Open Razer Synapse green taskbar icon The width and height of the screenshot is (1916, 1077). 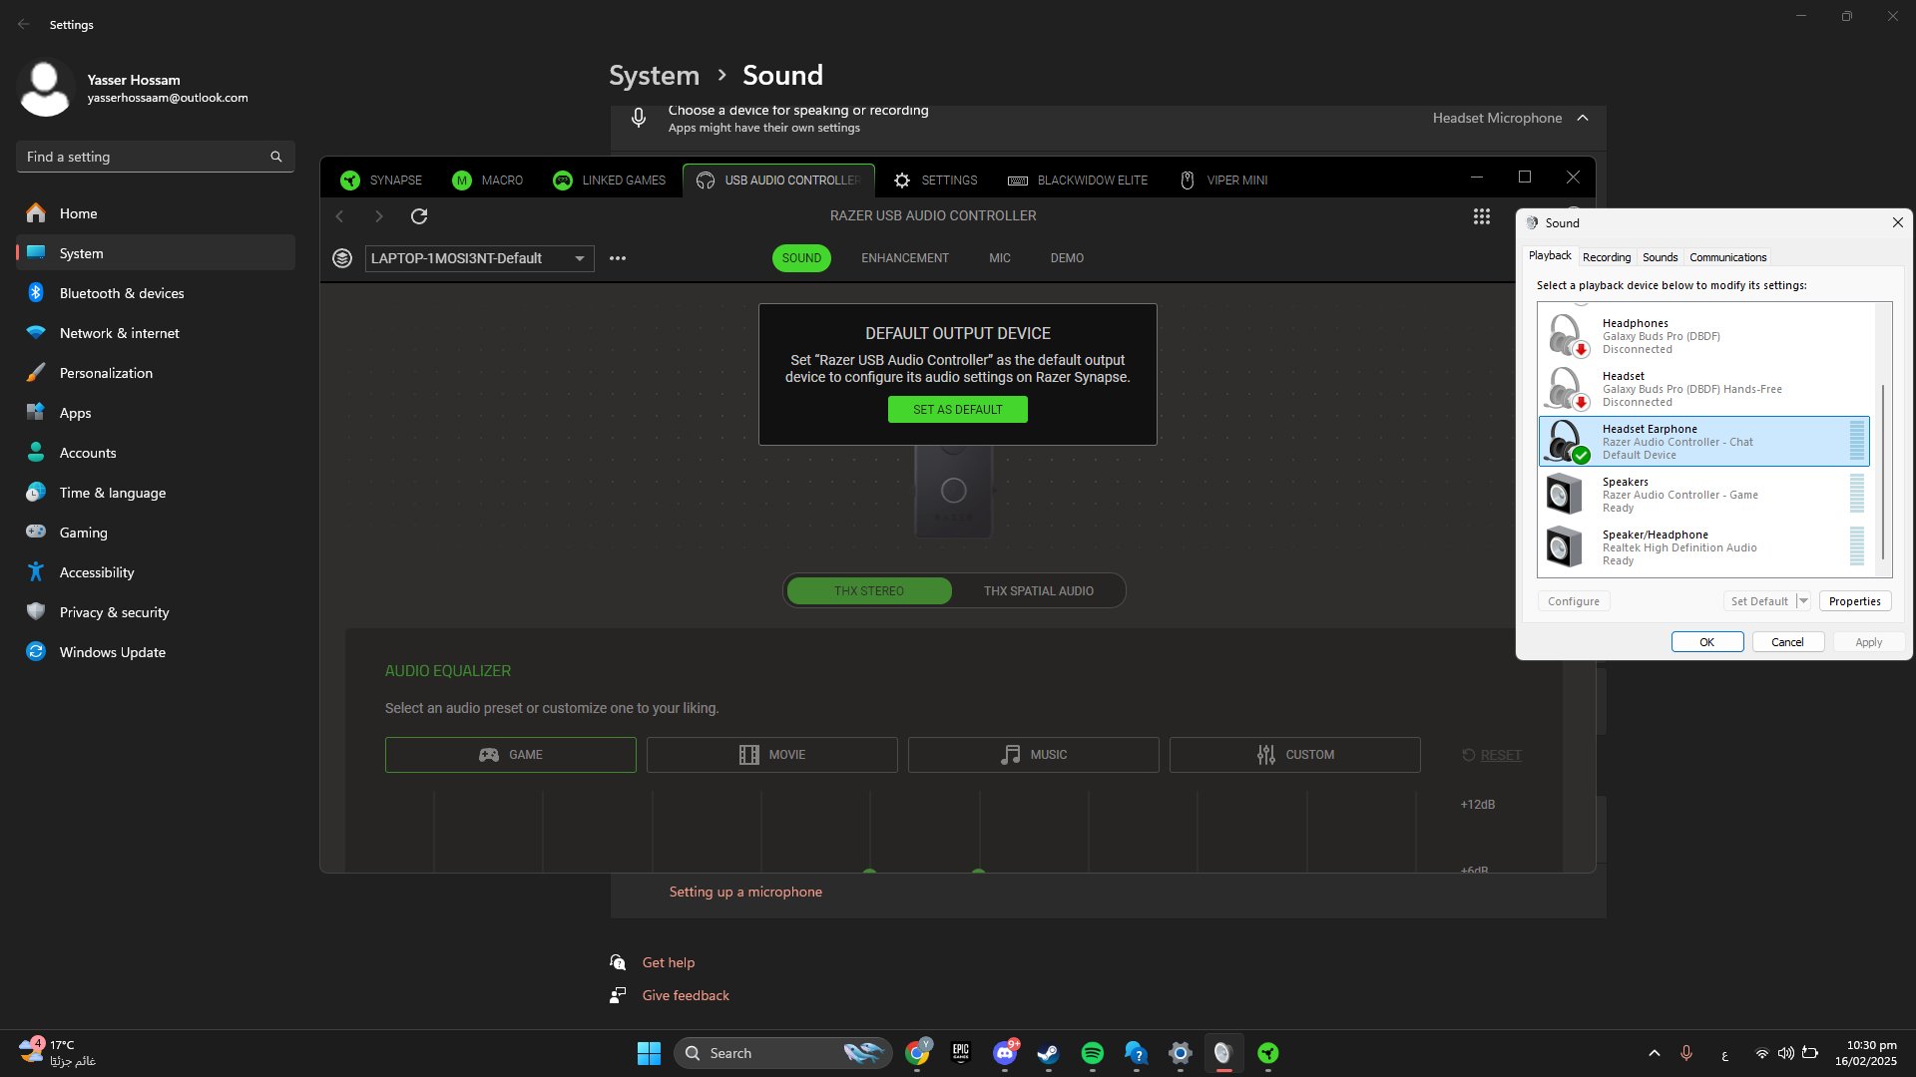point(1267,1053)
